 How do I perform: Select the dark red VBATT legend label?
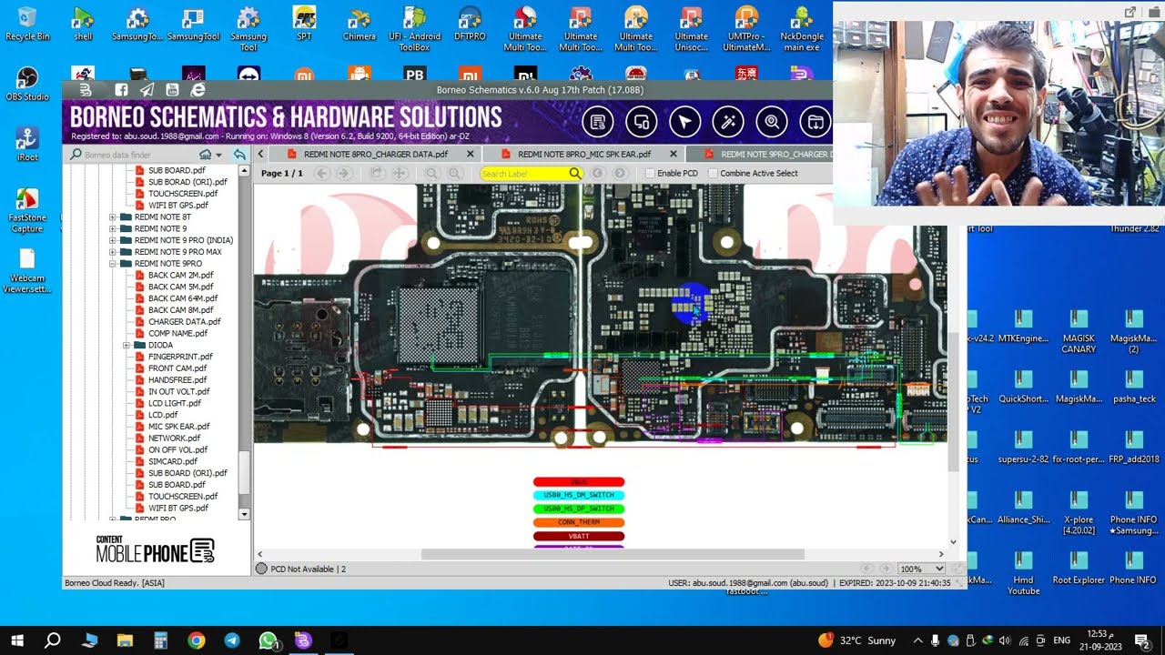point(579,537)
